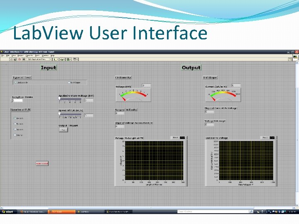Switch to the orange highlighted taskbar item

pyautogui.click(x=61, y=212)
